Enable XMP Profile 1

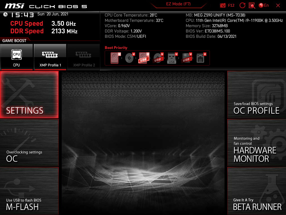click(x=50, y=57)
